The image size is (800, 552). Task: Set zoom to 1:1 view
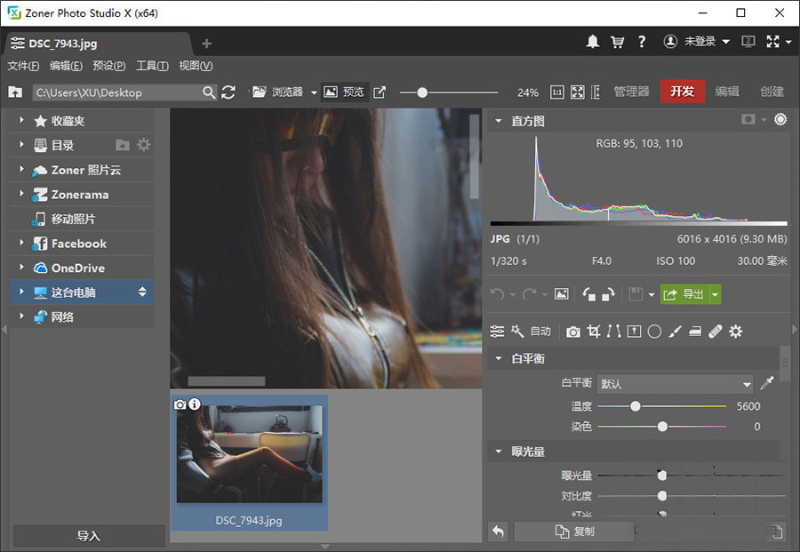coord(557,92)
